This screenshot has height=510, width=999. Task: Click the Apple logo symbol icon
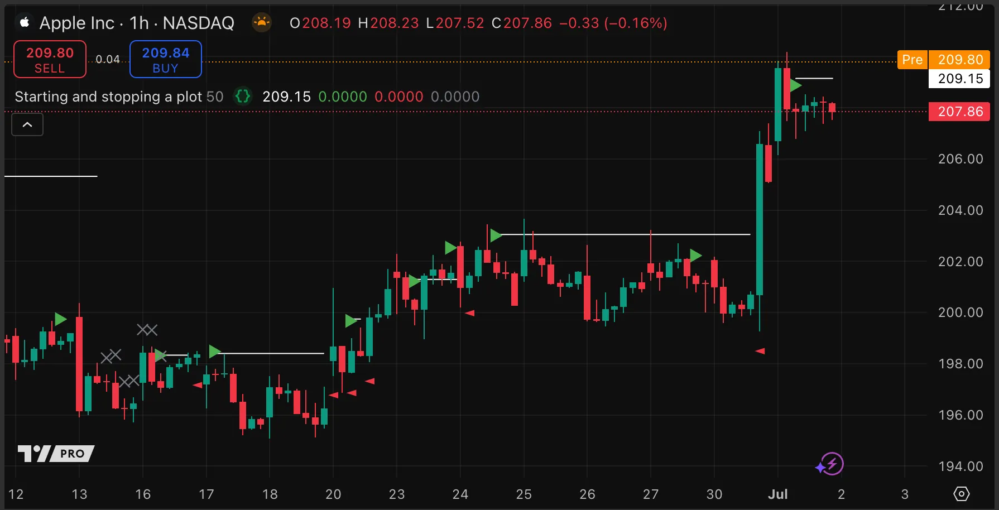click(25, 22)
